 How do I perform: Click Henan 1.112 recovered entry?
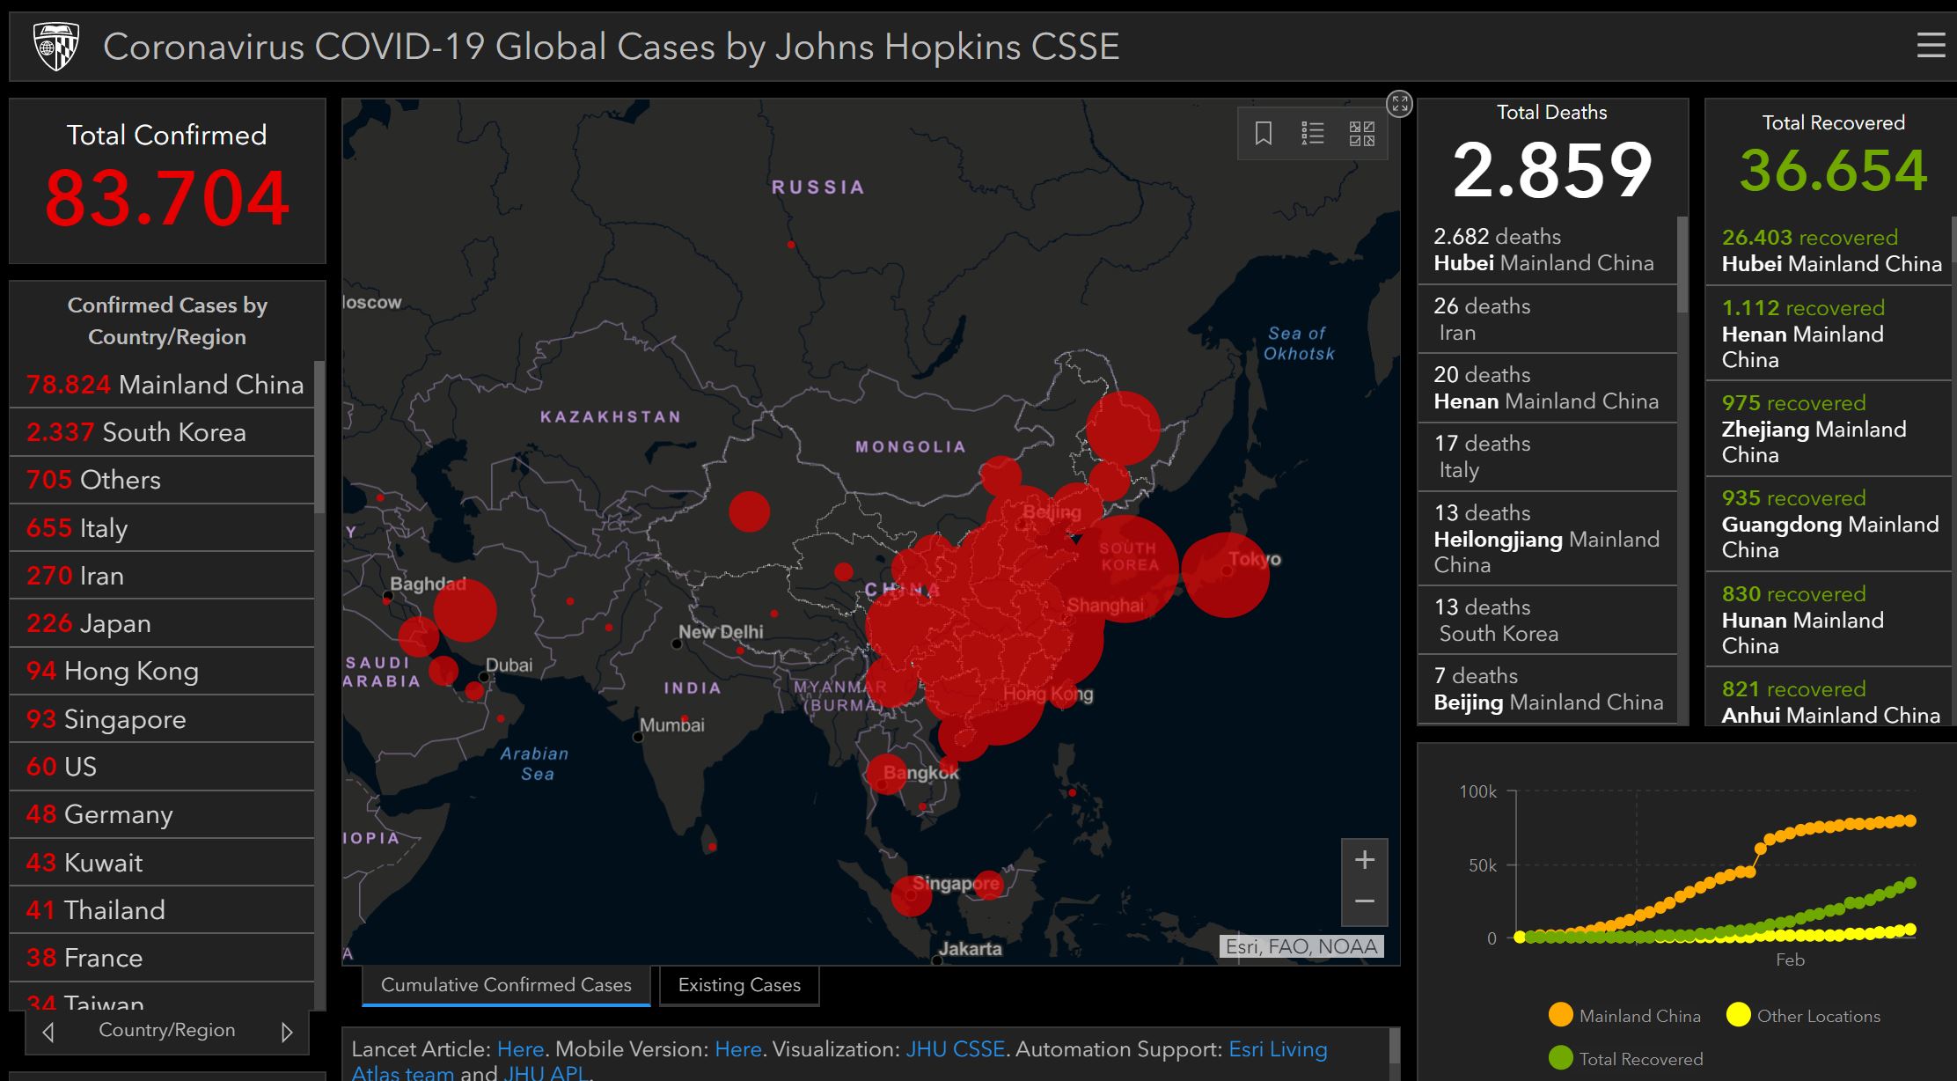tap(1829, 334)
